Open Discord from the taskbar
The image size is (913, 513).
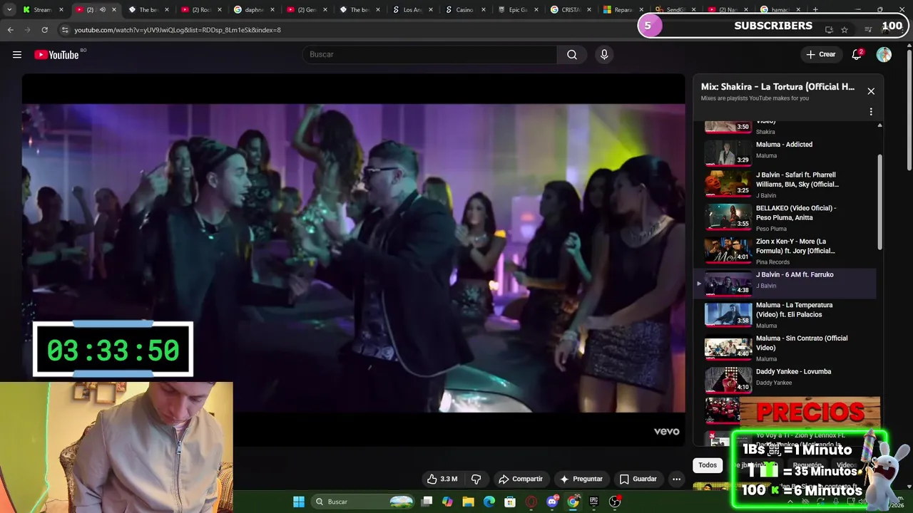[x=552, y=502]
